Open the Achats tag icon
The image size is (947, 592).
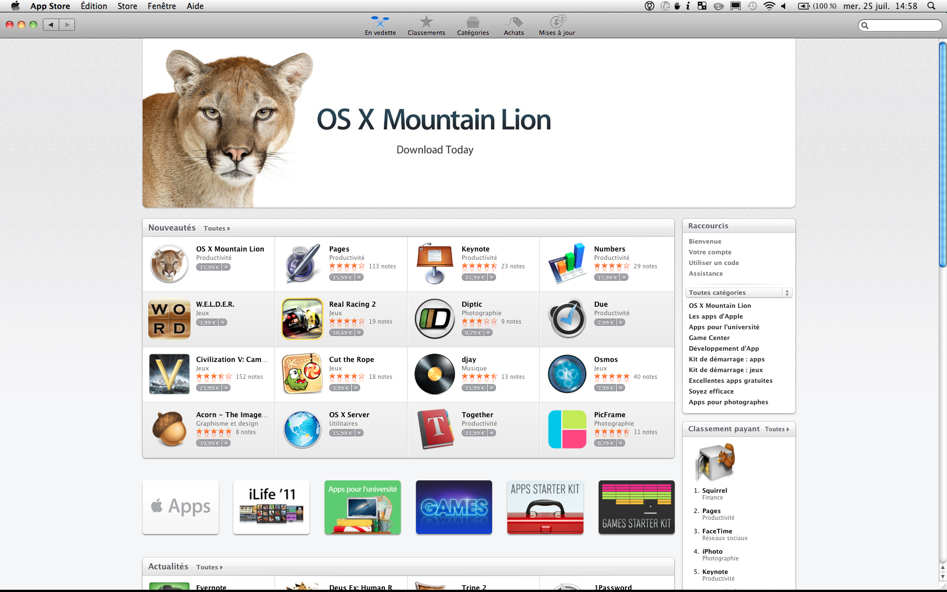[x=514, y=26]
